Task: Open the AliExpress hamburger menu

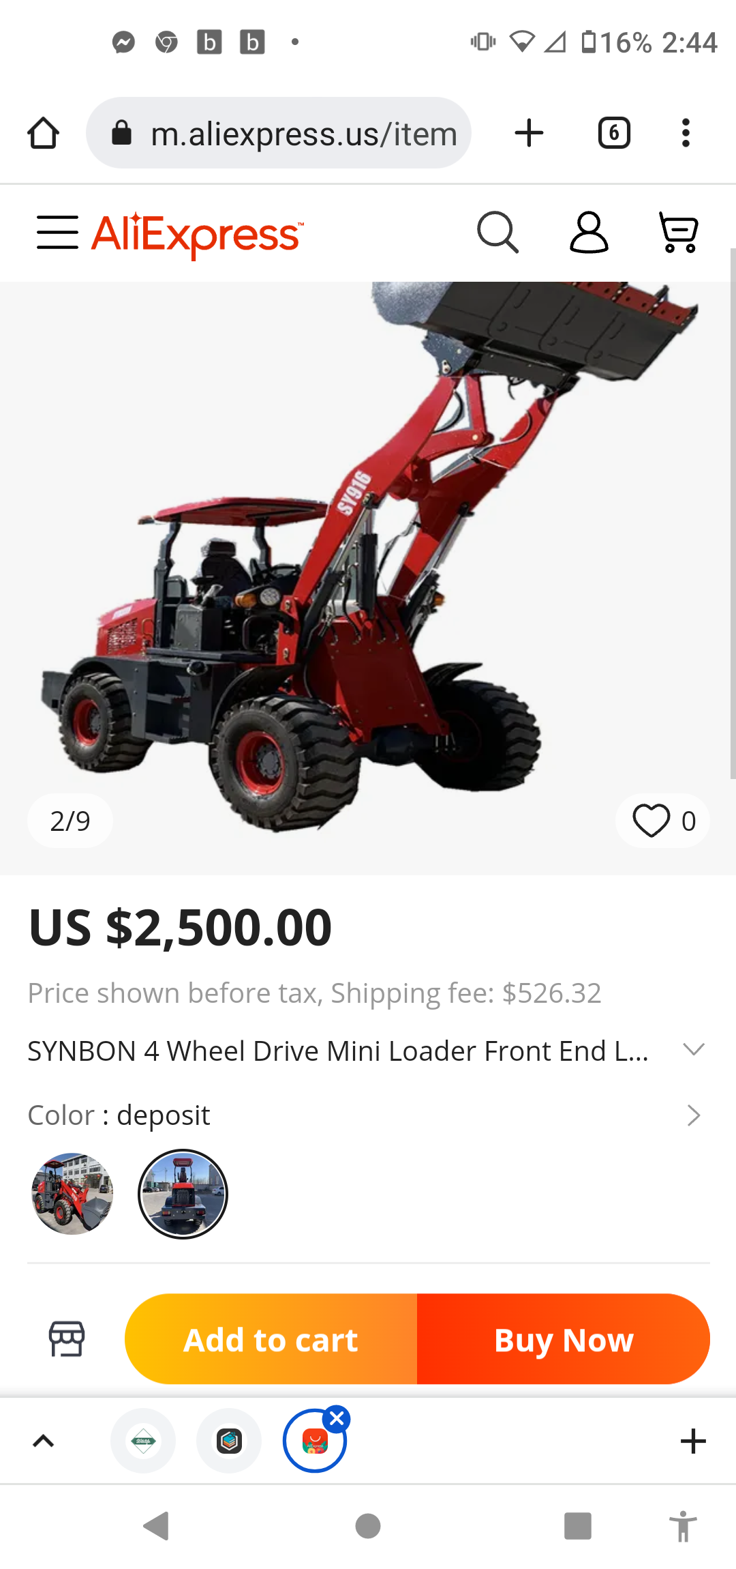Action: (x=58, y=233)
